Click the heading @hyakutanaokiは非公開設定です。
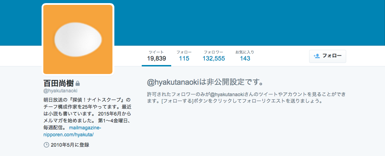385x156 pixels. coord(205,82)
